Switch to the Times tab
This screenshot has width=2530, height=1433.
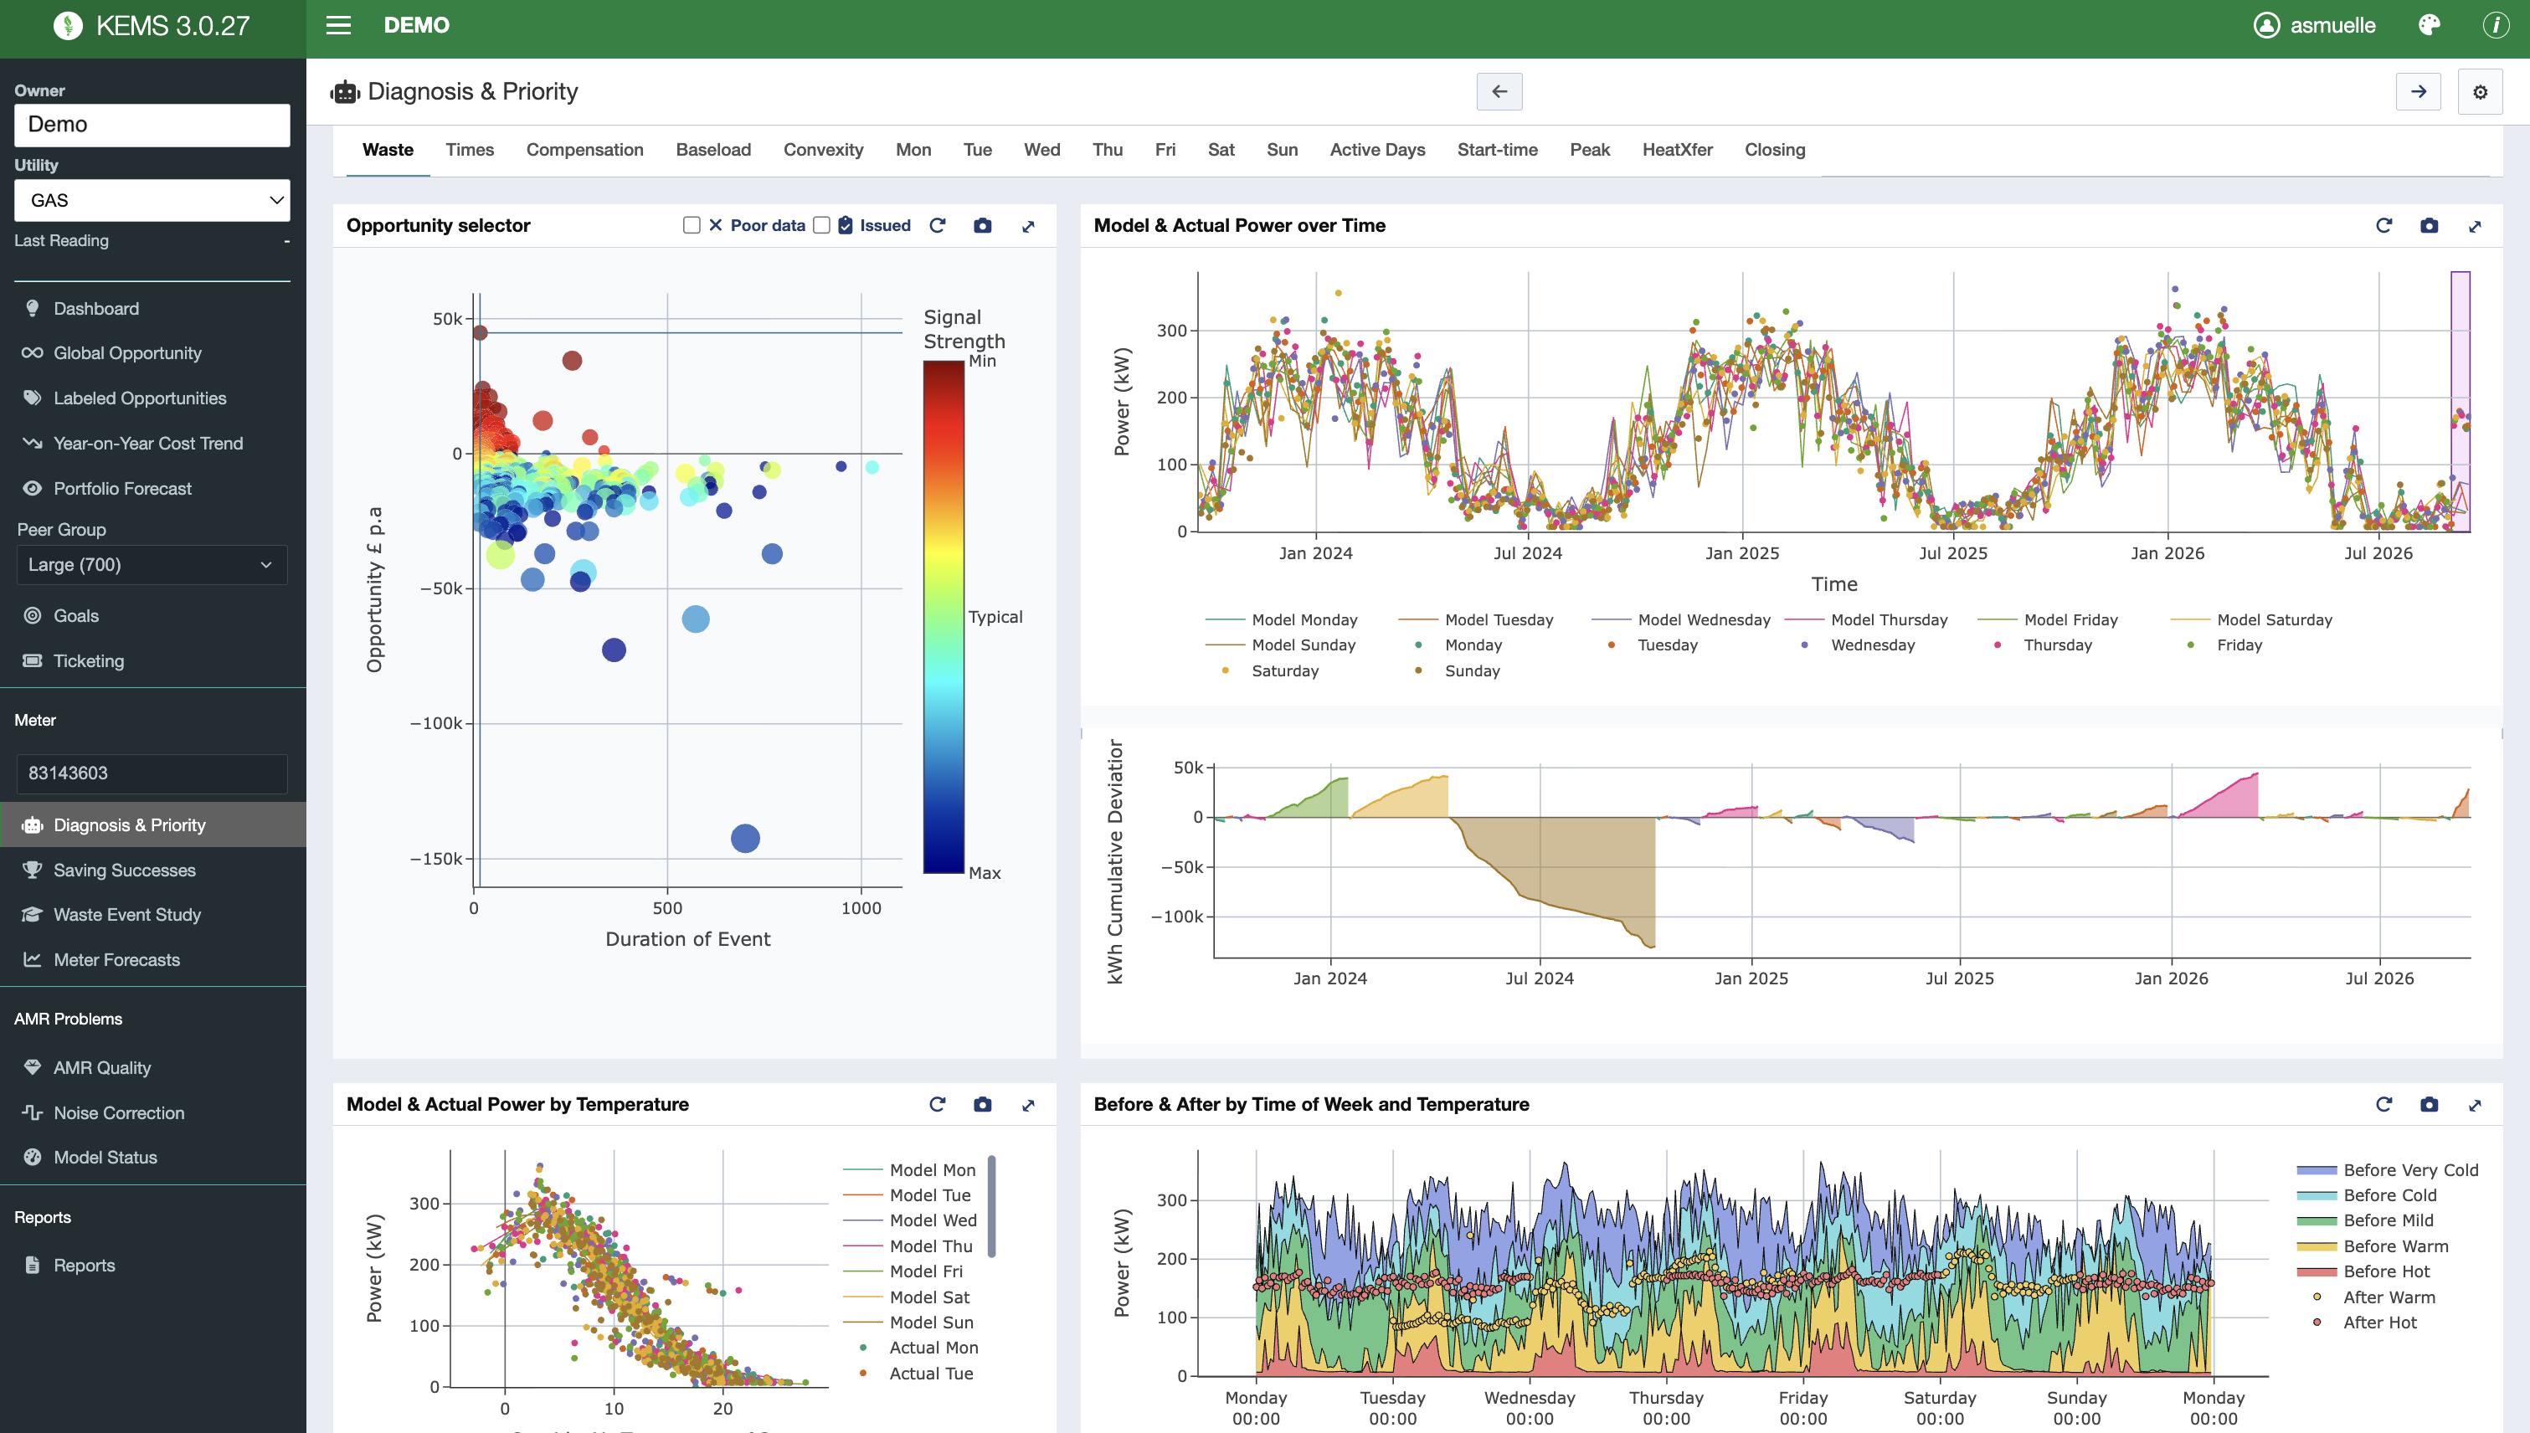tap(470, 150)
